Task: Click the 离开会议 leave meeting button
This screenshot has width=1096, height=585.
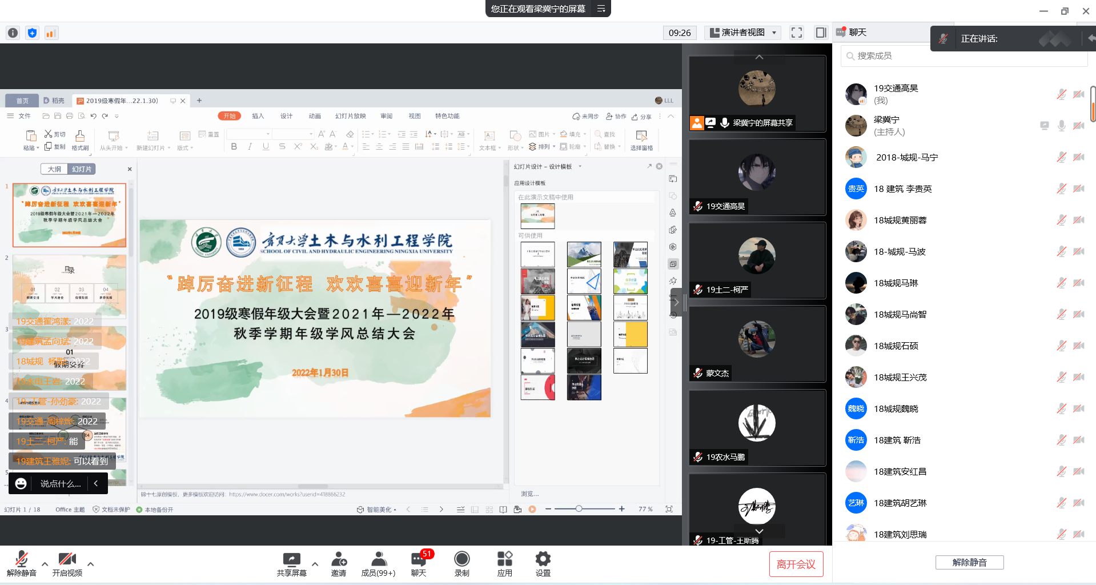Action: pyautogui.click(x=796, y=564)
